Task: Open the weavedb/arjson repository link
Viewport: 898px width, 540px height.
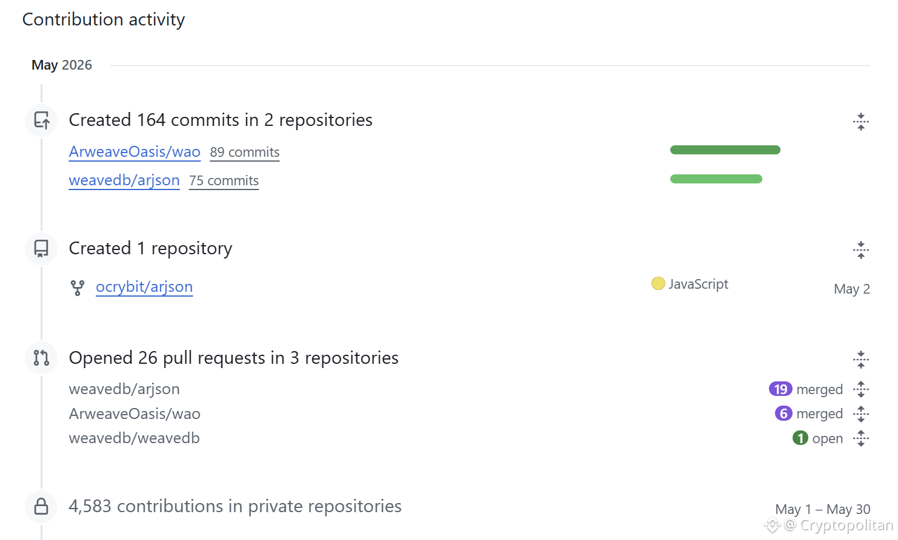Action: (x=124, y=180)
